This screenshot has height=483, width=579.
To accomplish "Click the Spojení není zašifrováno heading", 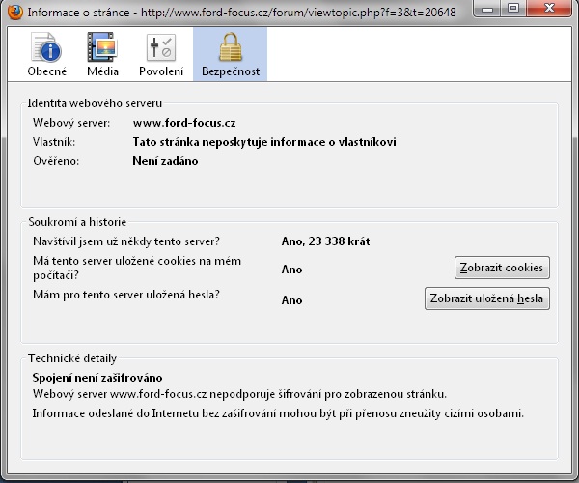I will coord(97,377).
